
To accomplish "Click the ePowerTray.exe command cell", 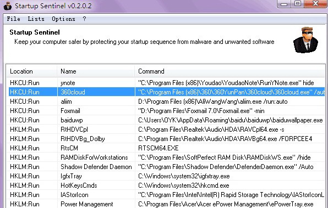I will [x=226, y=204].
